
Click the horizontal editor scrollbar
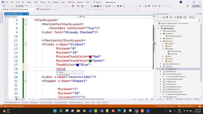tap(72, 99)
